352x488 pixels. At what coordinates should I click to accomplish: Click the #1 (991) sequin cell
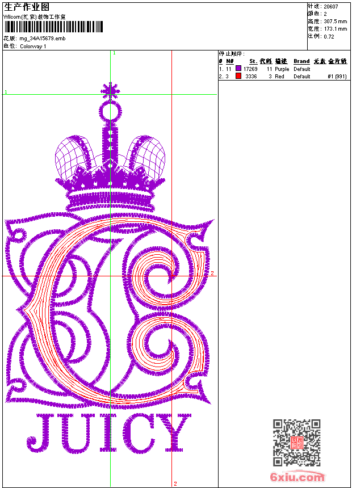(x=337, y=77)
